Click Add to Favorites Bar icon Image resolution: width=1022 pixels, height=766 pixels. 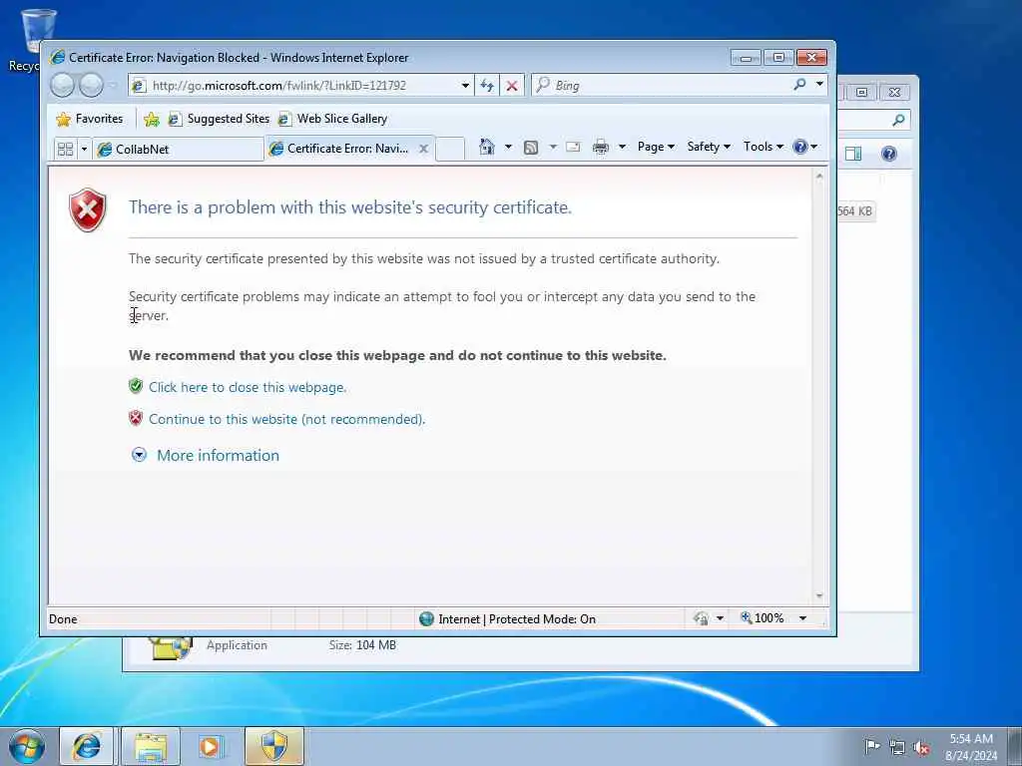152,119
